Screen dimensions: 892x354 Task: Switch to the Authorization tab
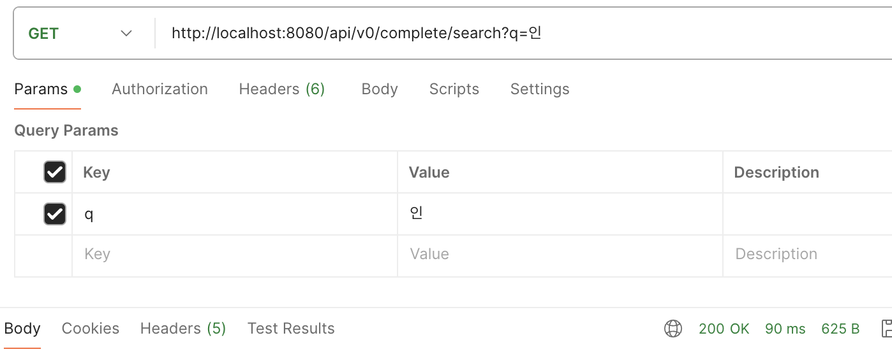pyautogui.click(x=160, y=89)
